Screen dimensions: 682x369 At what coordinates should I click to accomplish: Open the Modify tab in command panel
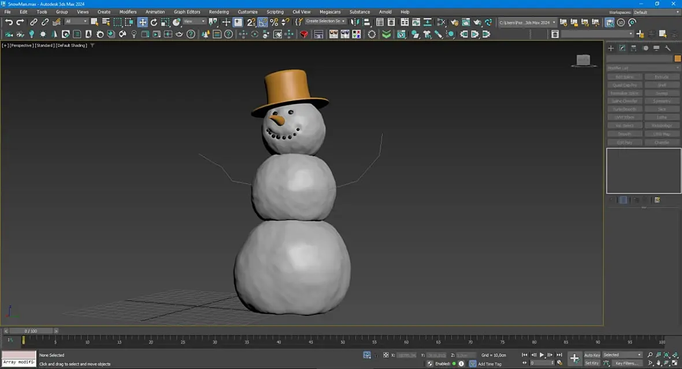[x=622, y=48]
